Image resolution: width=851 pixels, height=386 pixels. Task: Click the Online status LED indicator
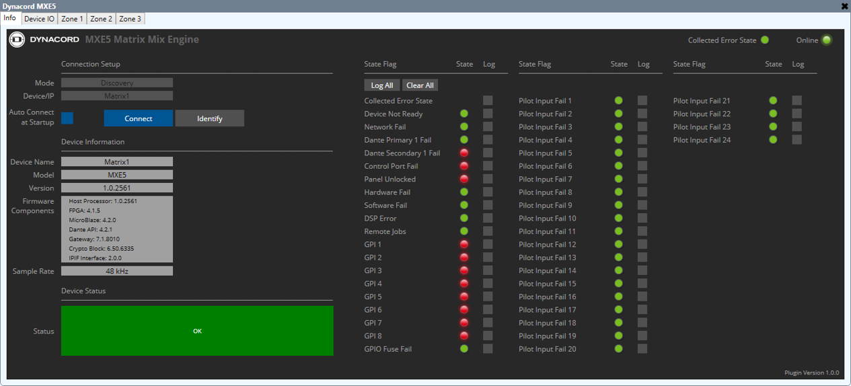tap(826, 40)
